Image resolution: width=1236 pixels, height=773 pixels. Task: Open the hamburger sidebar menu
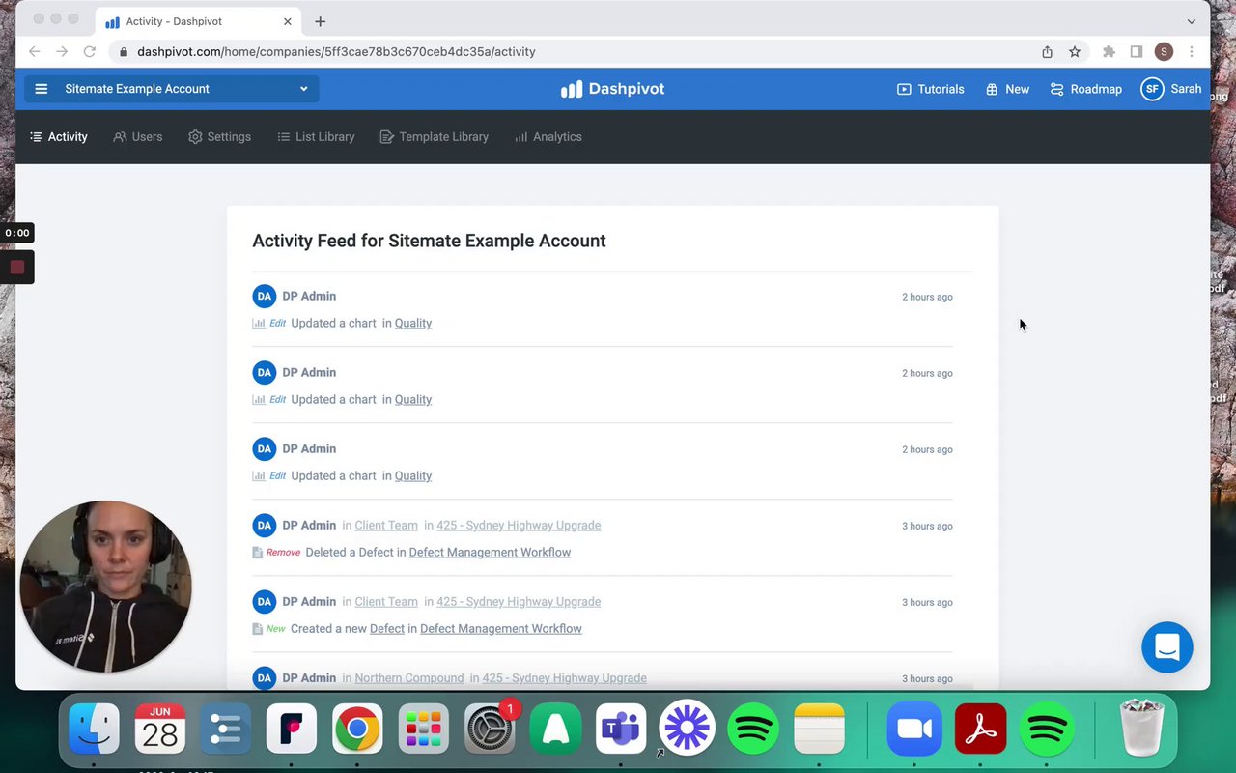coord(41,89)
